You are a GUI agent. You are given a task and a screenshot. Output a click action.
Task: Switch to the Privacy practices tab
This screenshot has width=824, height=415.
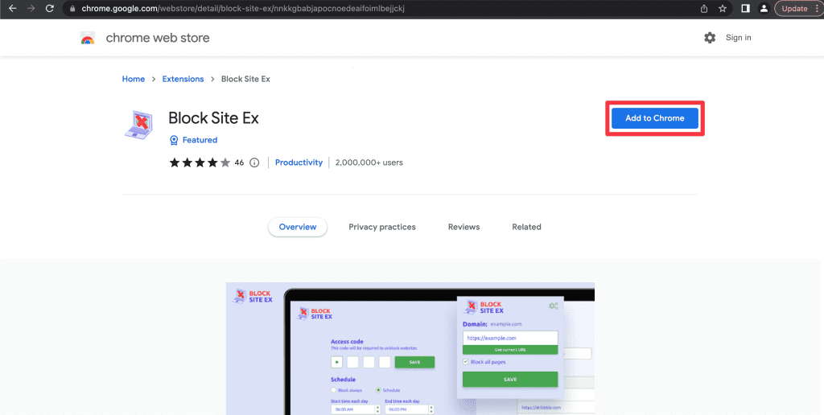[382, 227]
